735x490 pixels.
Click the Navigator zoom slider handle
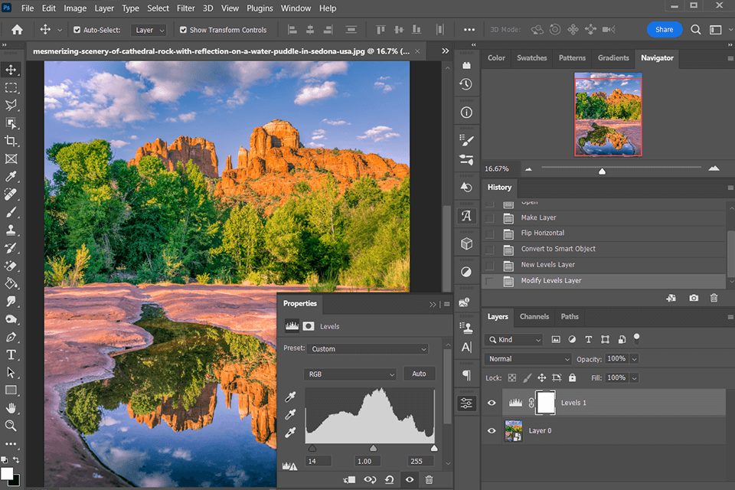(602, 171)
